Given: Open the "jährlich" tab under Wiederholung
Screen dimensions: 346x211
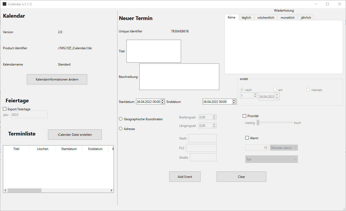Looking at the screenshot, I should [x=305, y=17].
